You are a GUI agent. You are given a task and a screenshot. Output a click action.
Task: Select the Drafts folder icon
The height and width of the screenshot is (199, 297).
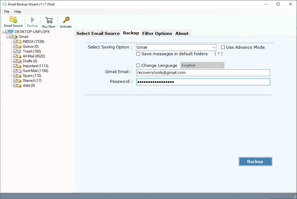[20, 61]
